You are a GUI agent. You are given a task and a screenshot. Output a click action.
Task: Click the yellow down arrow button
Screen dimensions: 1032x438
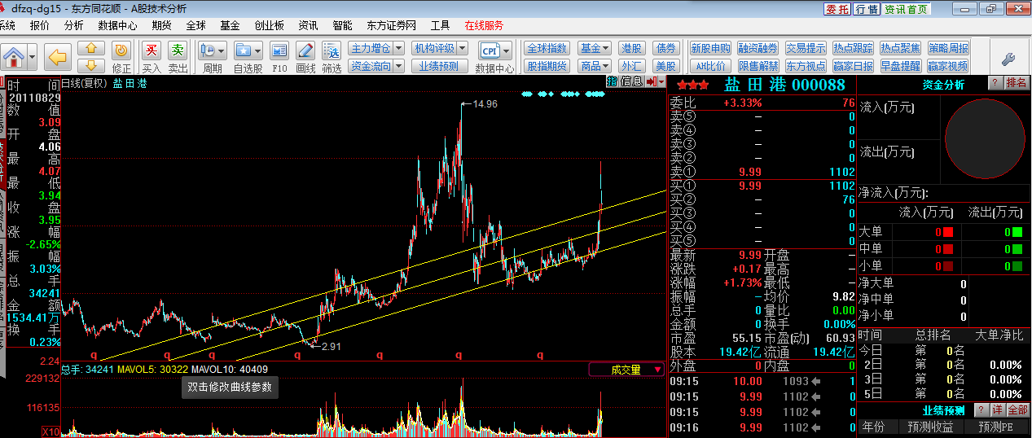tap(91, 64)
